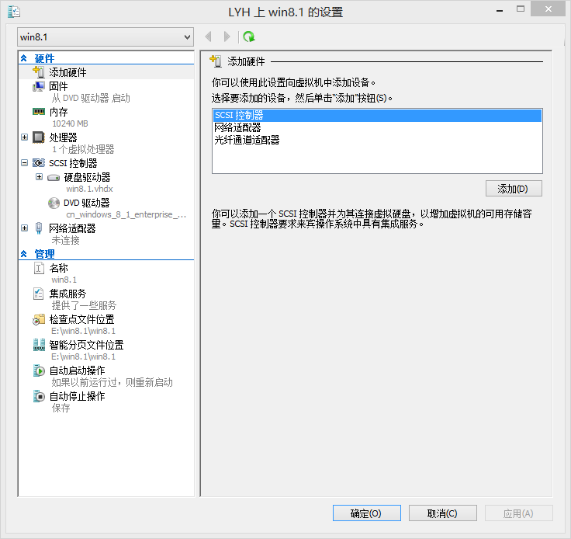Select 添加硬件 in the tree

pos(67,72)
